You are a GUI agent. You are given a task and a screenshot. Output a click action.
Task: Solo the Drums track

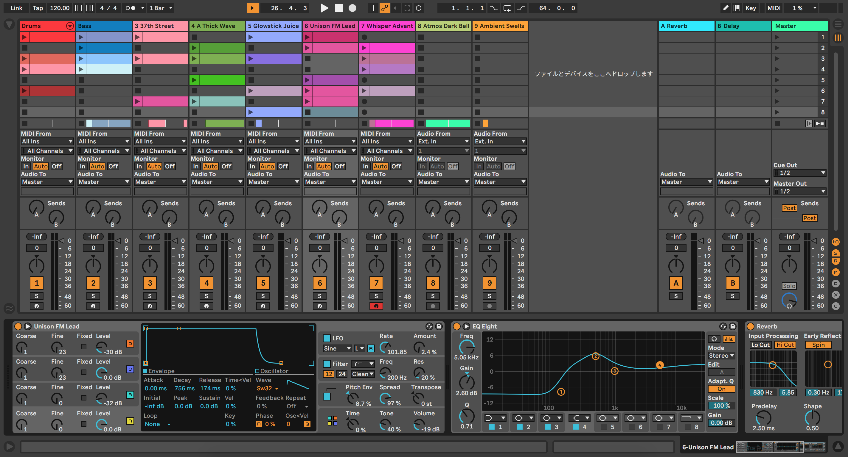pos(37,296)
